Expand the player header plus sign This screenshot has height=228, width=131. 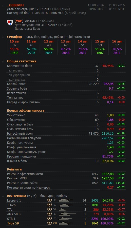[3, 6]
